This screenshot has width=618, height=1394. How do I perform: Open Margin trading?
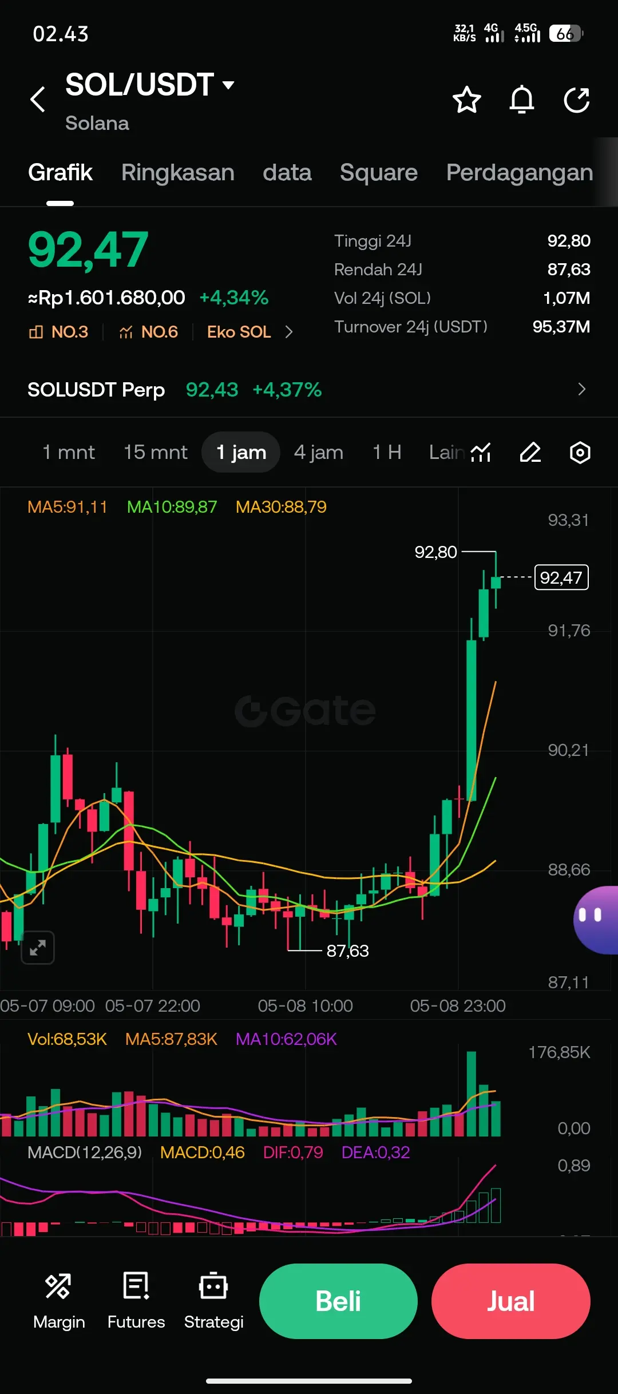(x=59, y=1301)
